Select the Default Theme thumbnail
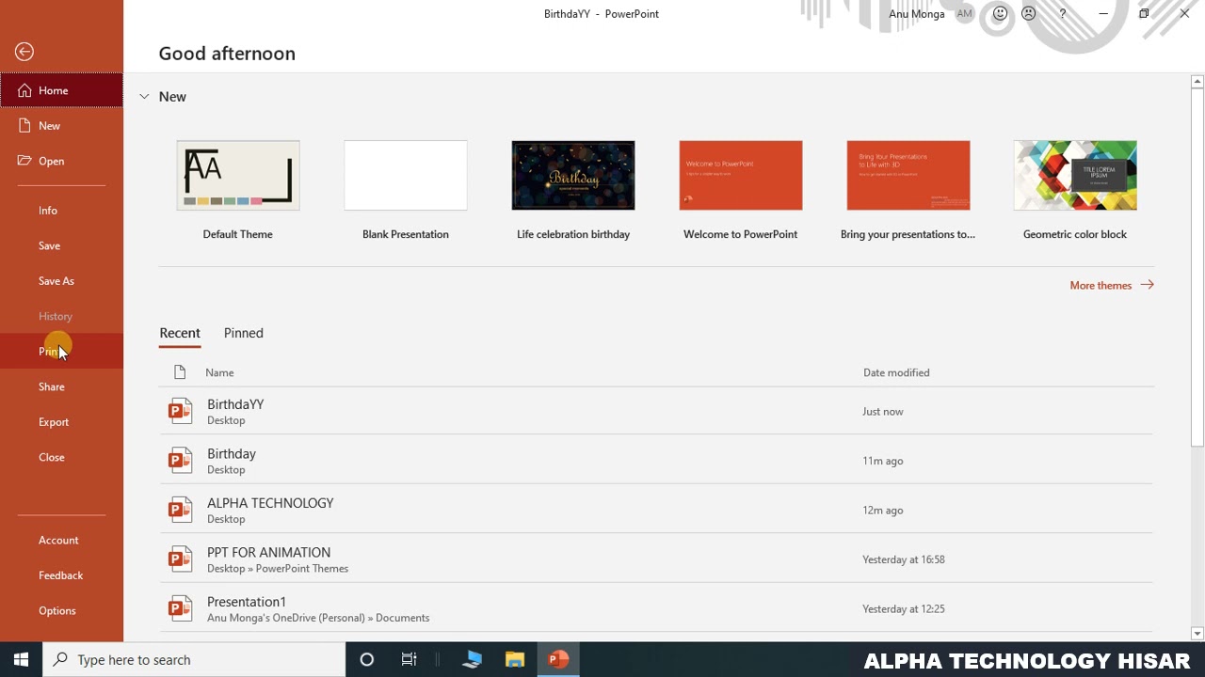1205x677 pixels. pyautogui.click(x=238, y=176)
